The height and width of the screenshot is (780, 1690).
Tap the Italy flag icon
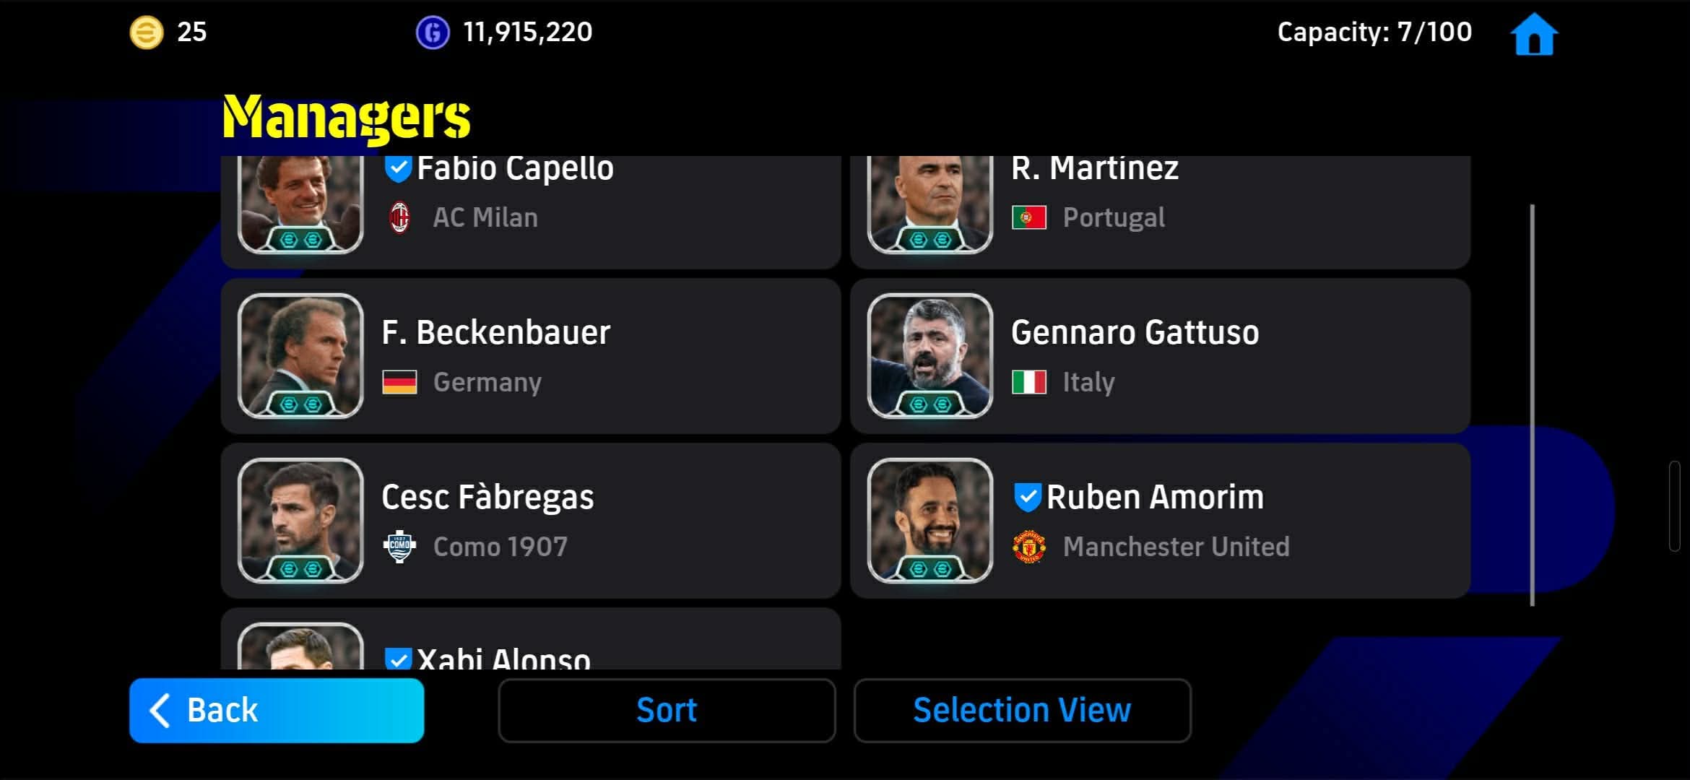point(1029,382)
